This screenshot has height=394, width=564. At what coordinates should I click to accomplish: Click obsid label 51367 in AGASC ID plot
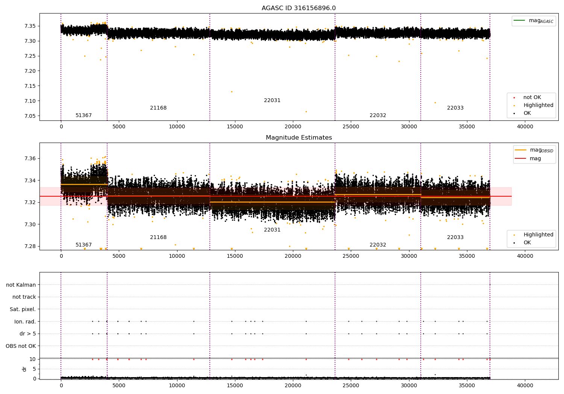point(83,116)
